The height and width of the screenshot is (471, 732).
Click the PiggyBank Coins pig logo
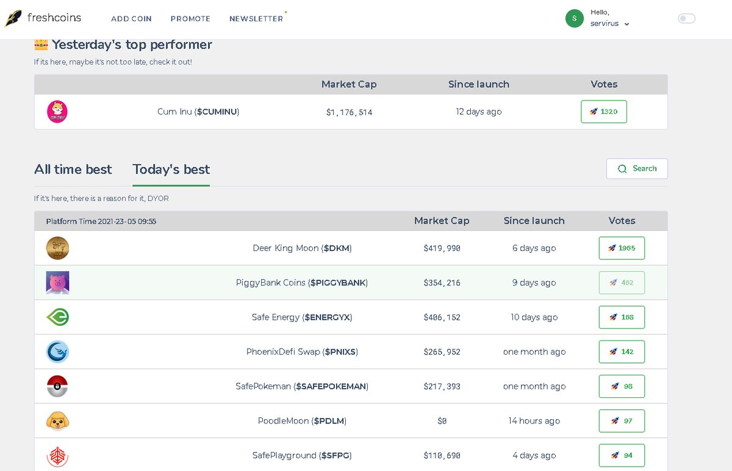(57, 283)
